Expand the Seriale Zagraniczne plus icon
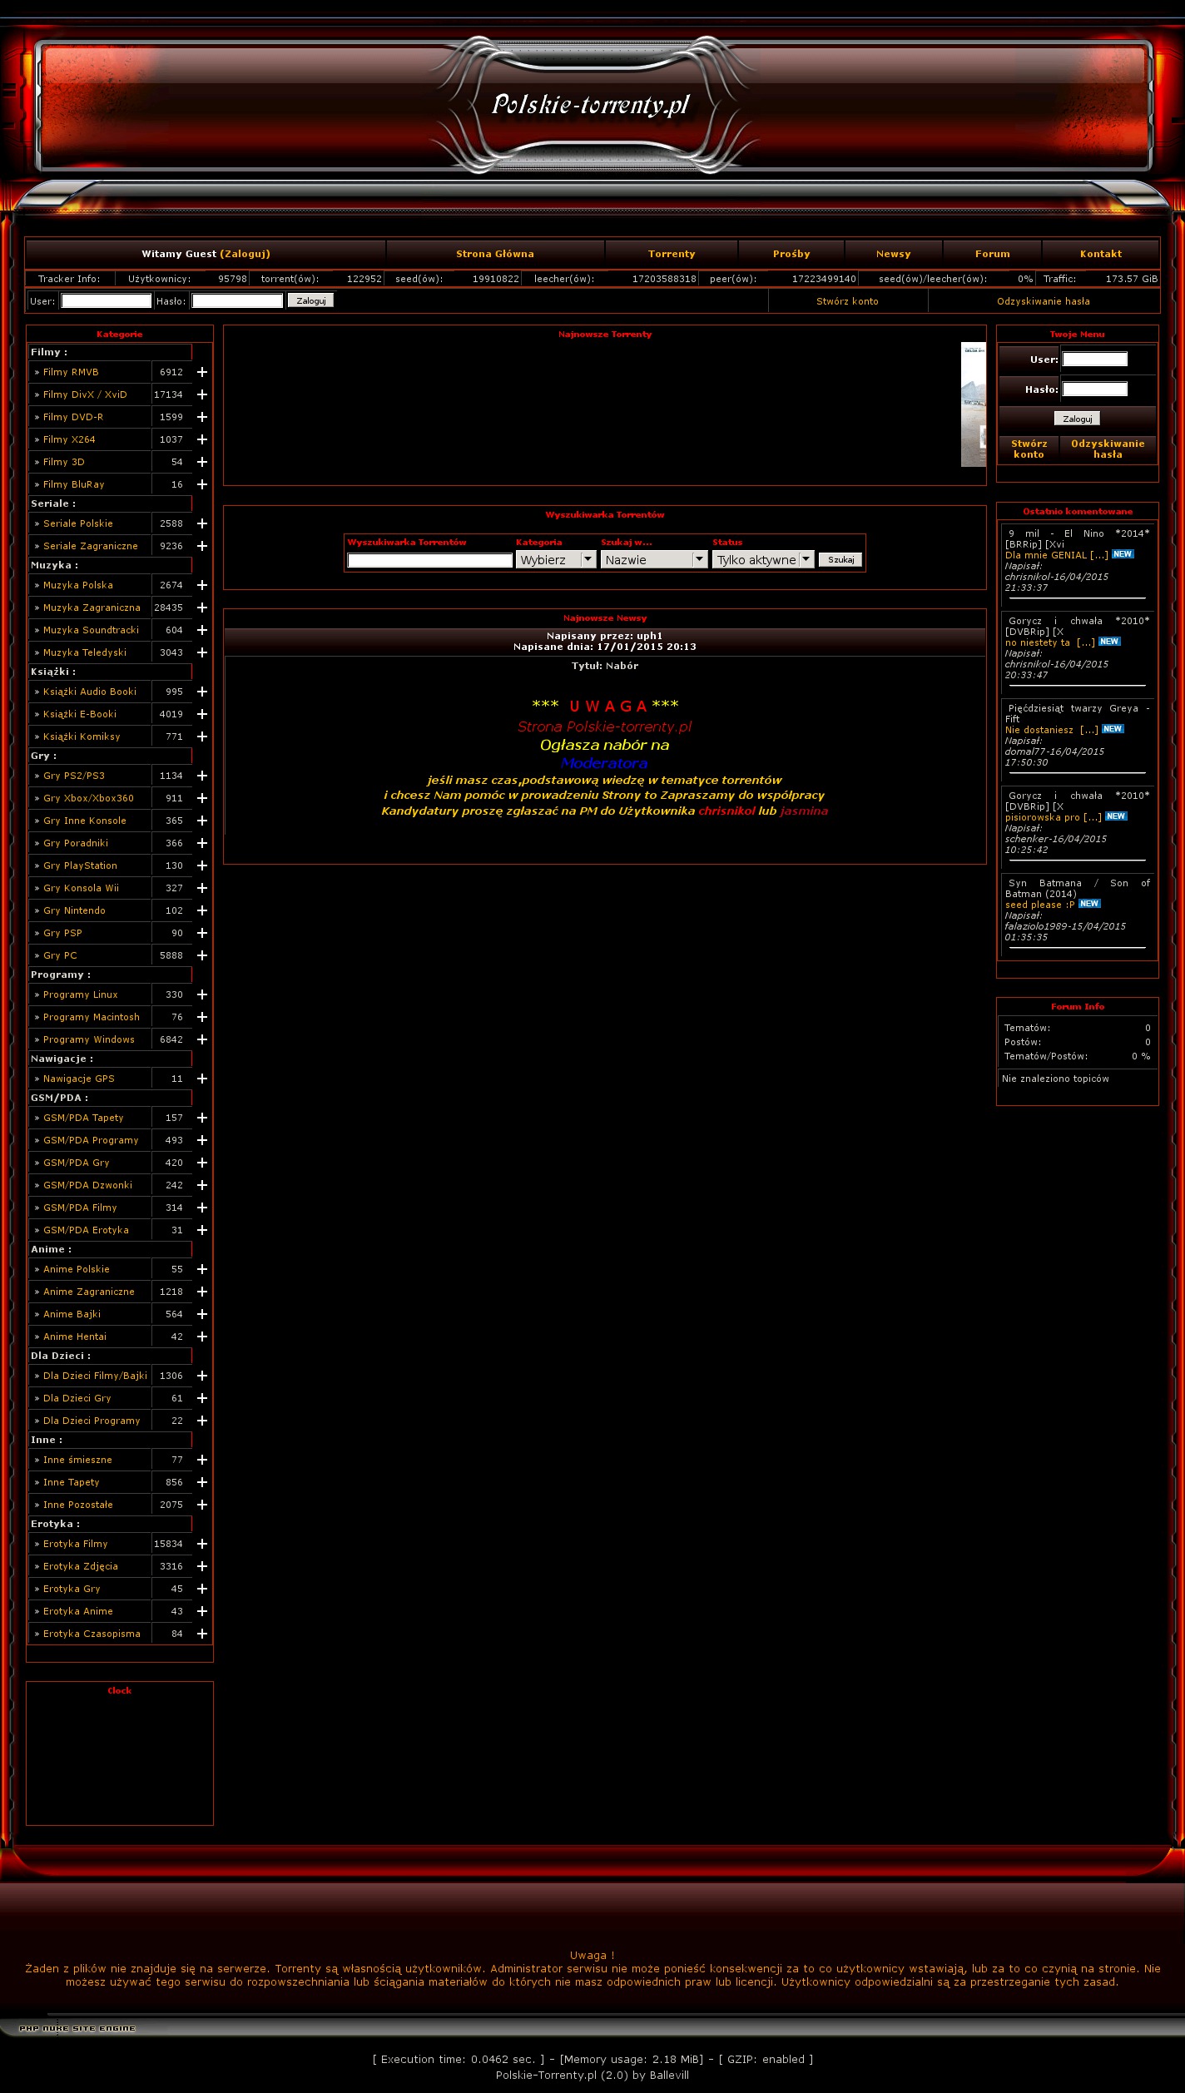Viewport: 1185px width, 2093px height. [202, 546]
